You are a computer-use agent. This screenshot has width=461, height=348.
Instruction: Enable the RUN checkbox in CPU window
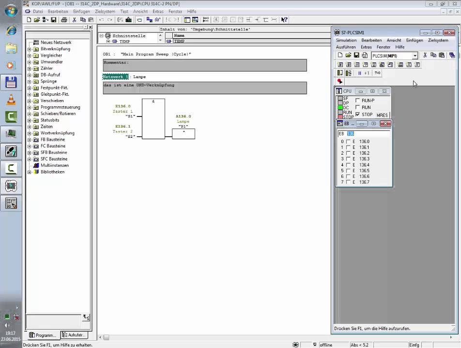coord(357,107)
